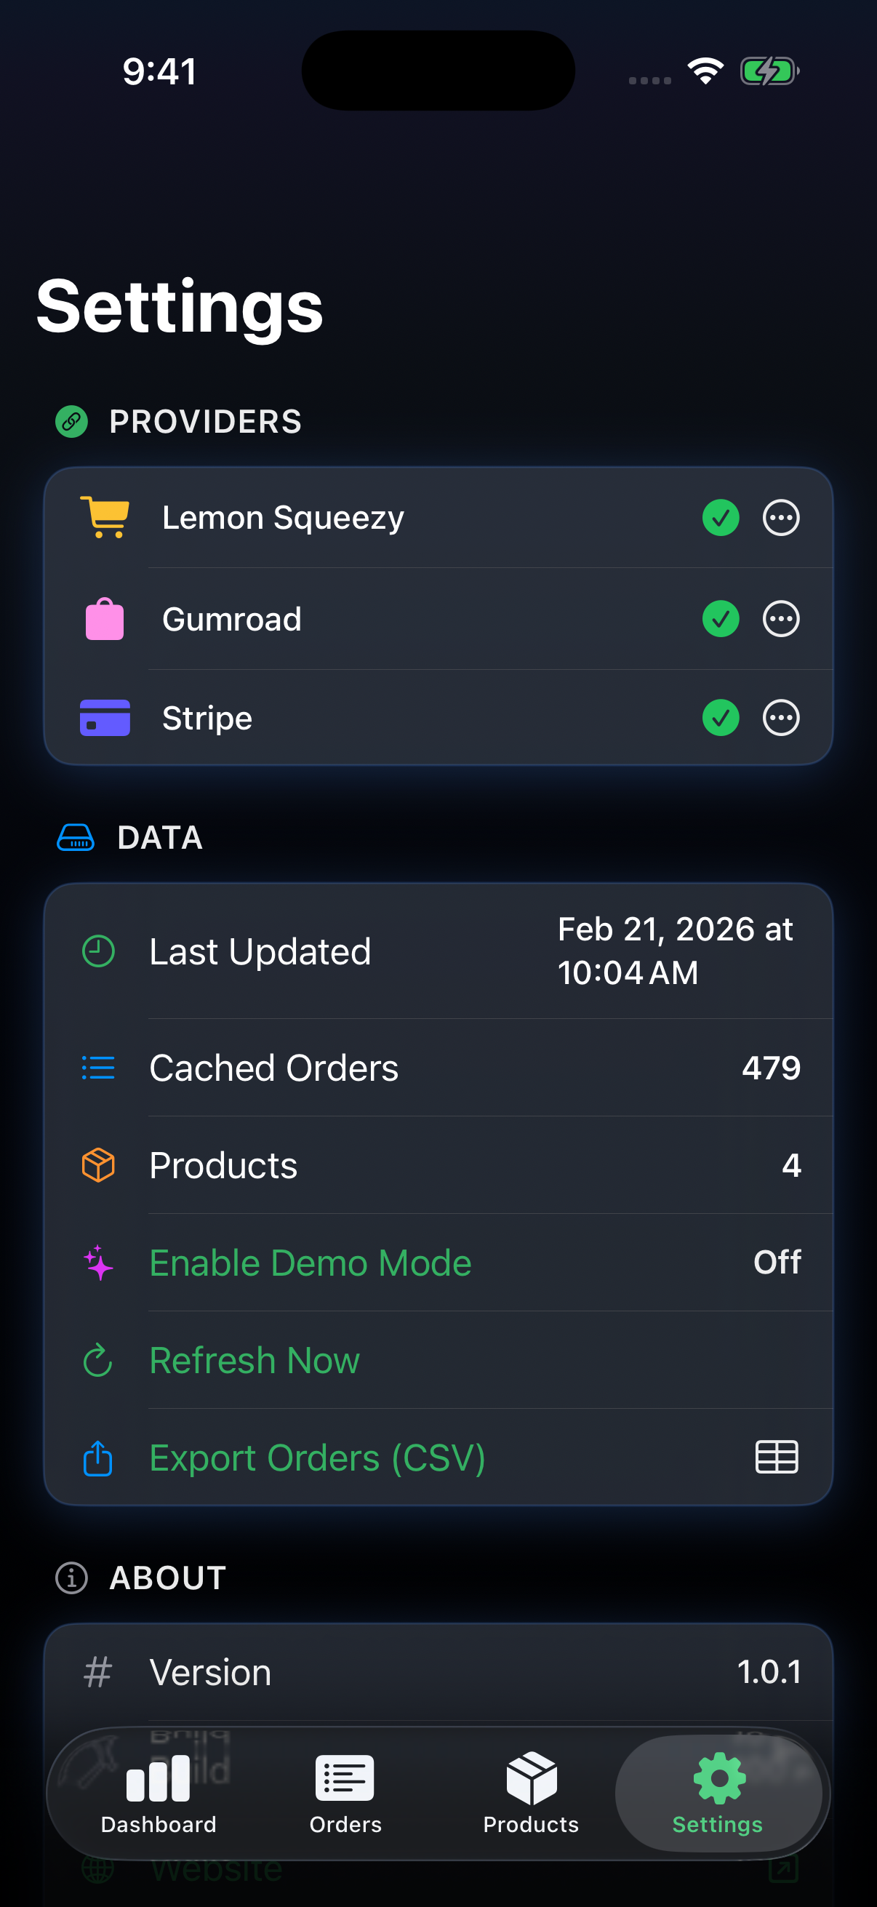Tap the Lemon Squeezy cart icon
The height and width of the screenshot is (1907, 877).
pos(104,517)
